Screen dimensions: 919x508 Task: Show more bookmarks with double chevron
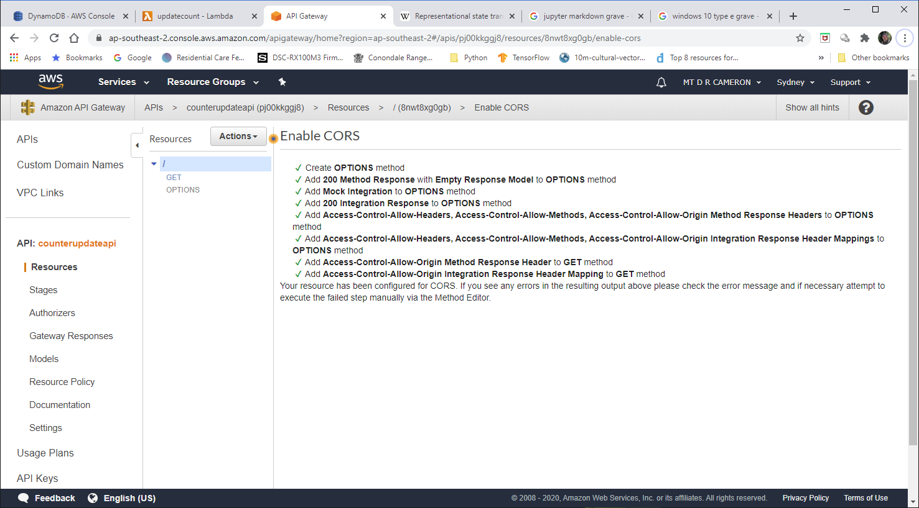[x=821, y=58]
